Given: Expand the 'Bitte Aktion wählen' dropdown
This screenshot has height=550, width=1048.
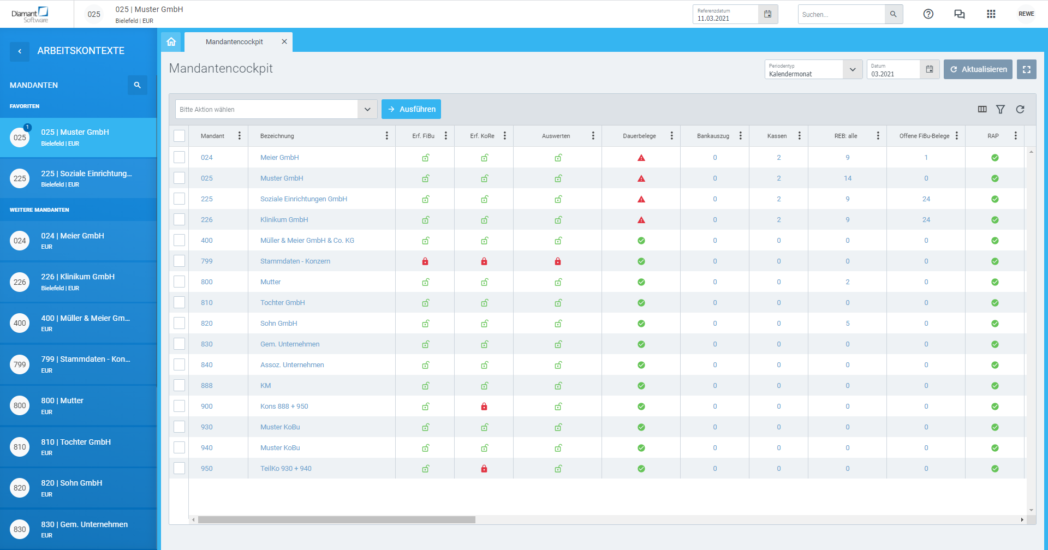Looking at the screenshot, I should (367, 109).
